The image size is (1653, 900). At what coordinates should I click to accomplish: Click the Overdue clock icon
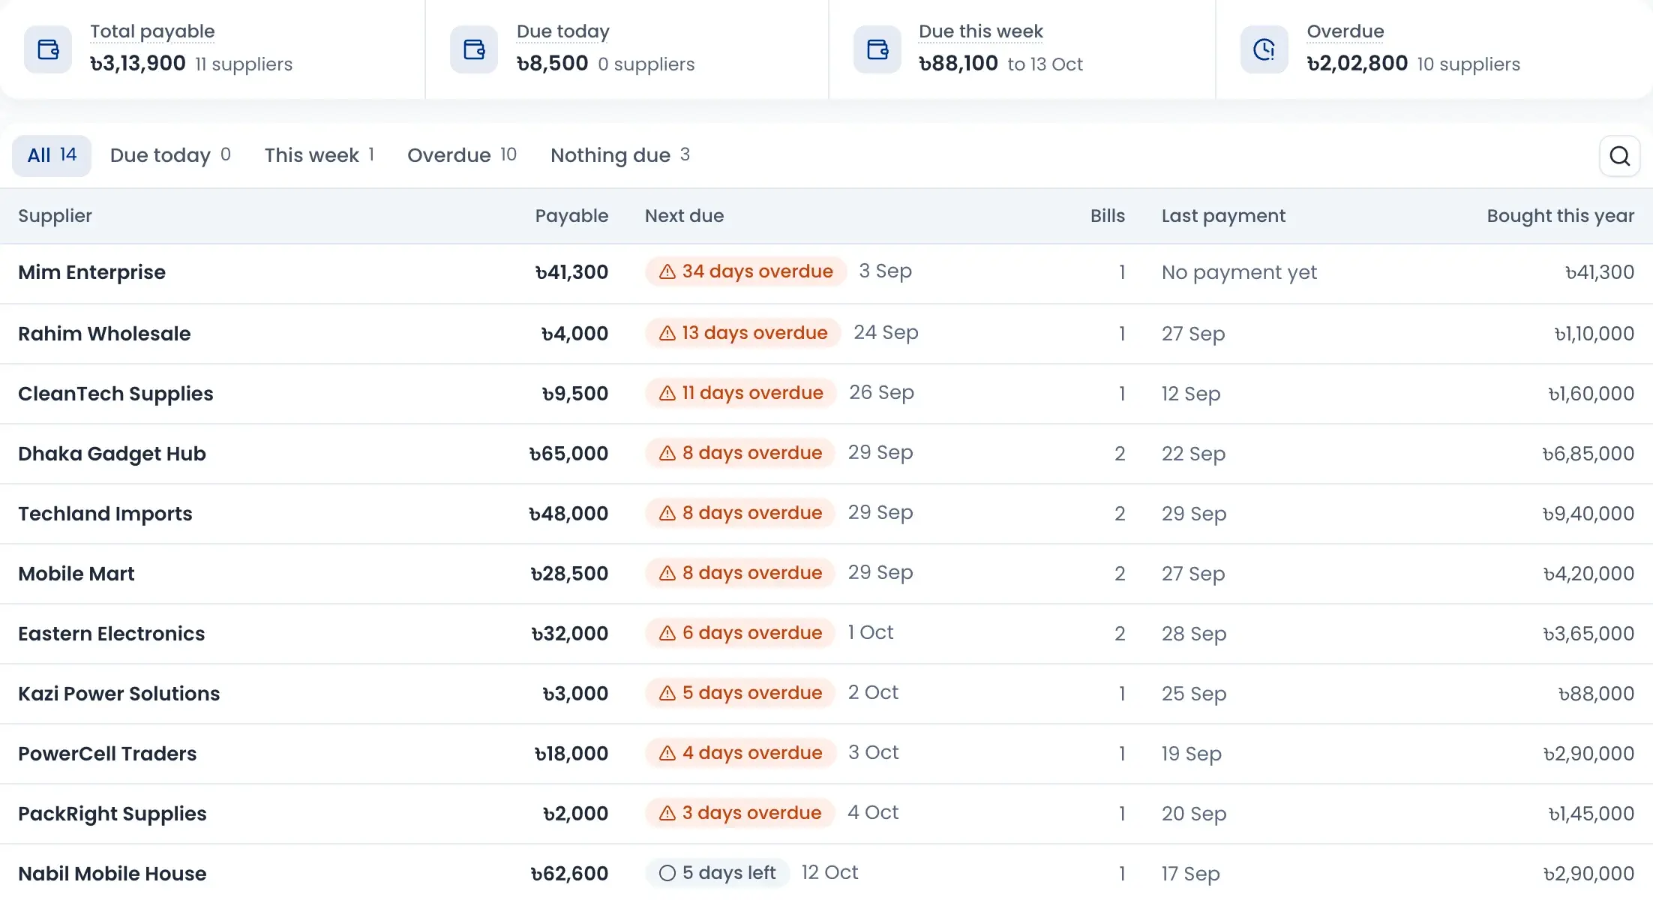1264,49
